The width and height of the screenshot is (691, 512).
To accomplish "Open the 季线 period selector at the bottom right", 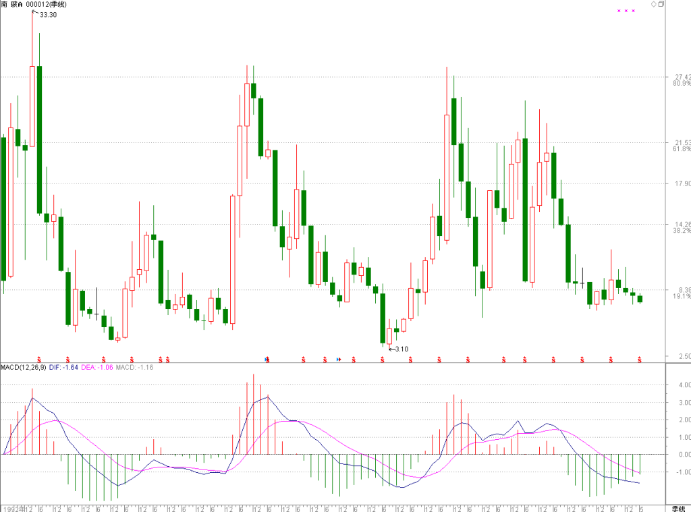I will point(678,509).
